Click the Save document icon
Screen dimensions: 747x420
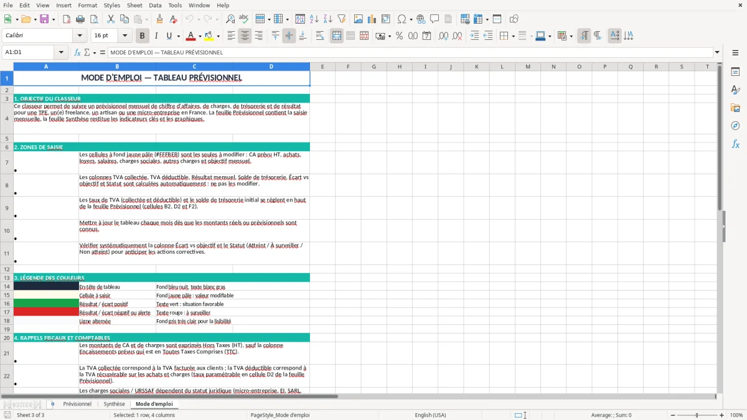click(44, 19)
